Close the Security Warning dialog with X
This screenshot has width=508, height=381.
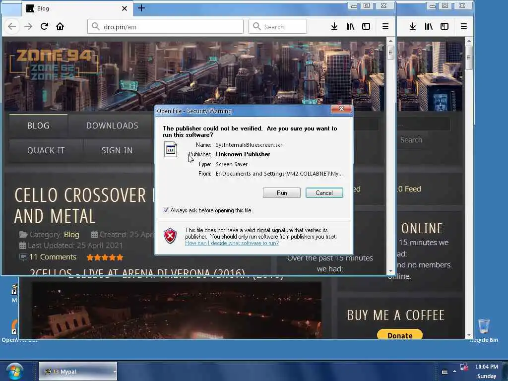point(341,109)
